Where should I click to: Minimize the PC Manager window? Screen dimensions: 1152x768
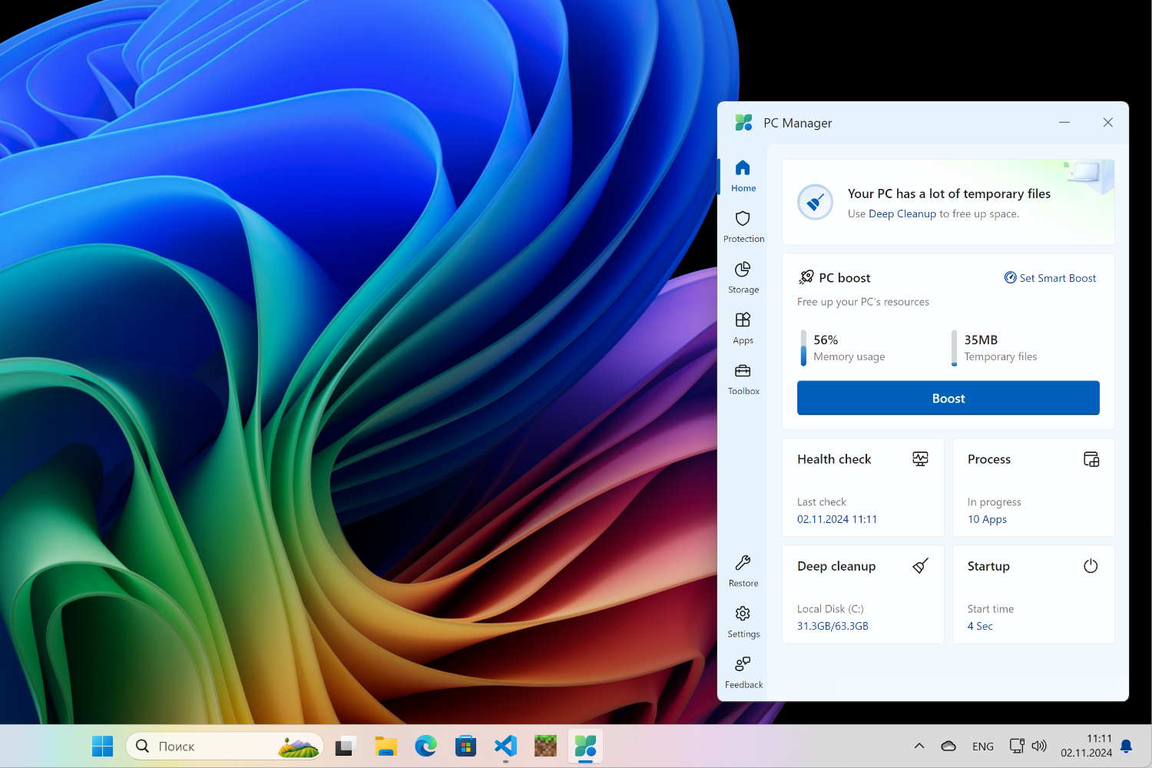(1064, 122)
